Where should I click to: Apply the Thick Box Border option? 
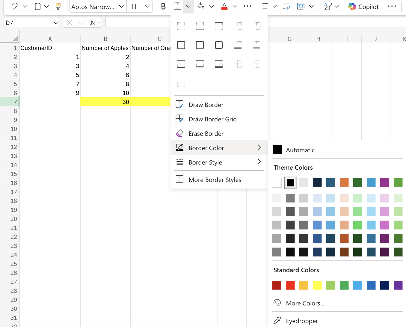[x=219, y=45]
